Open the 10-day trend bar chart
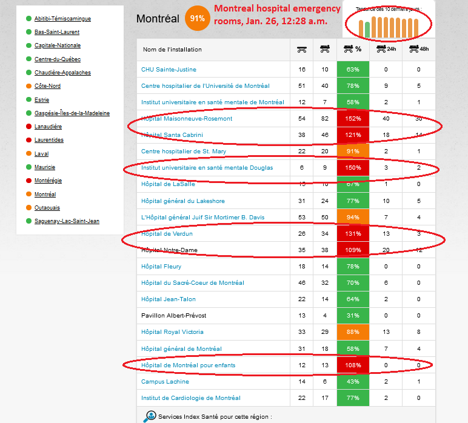The width and height of the screenshot is (468, 423). coord(389,27)
